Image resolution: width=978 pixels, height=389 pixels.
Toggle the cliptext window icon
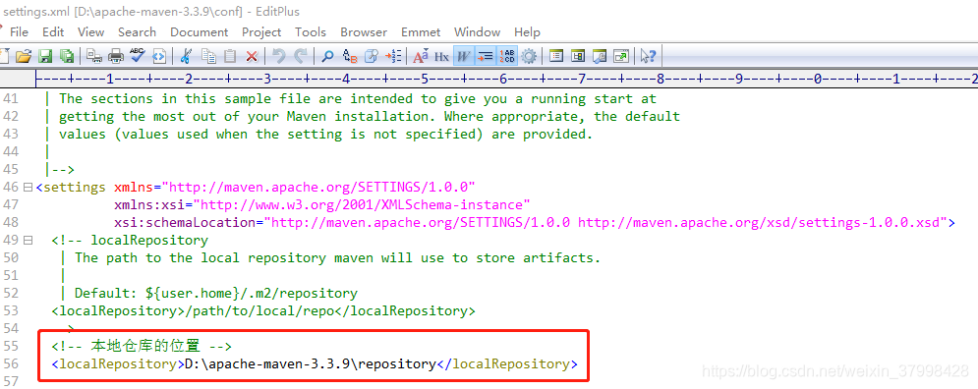click(556, 56)
